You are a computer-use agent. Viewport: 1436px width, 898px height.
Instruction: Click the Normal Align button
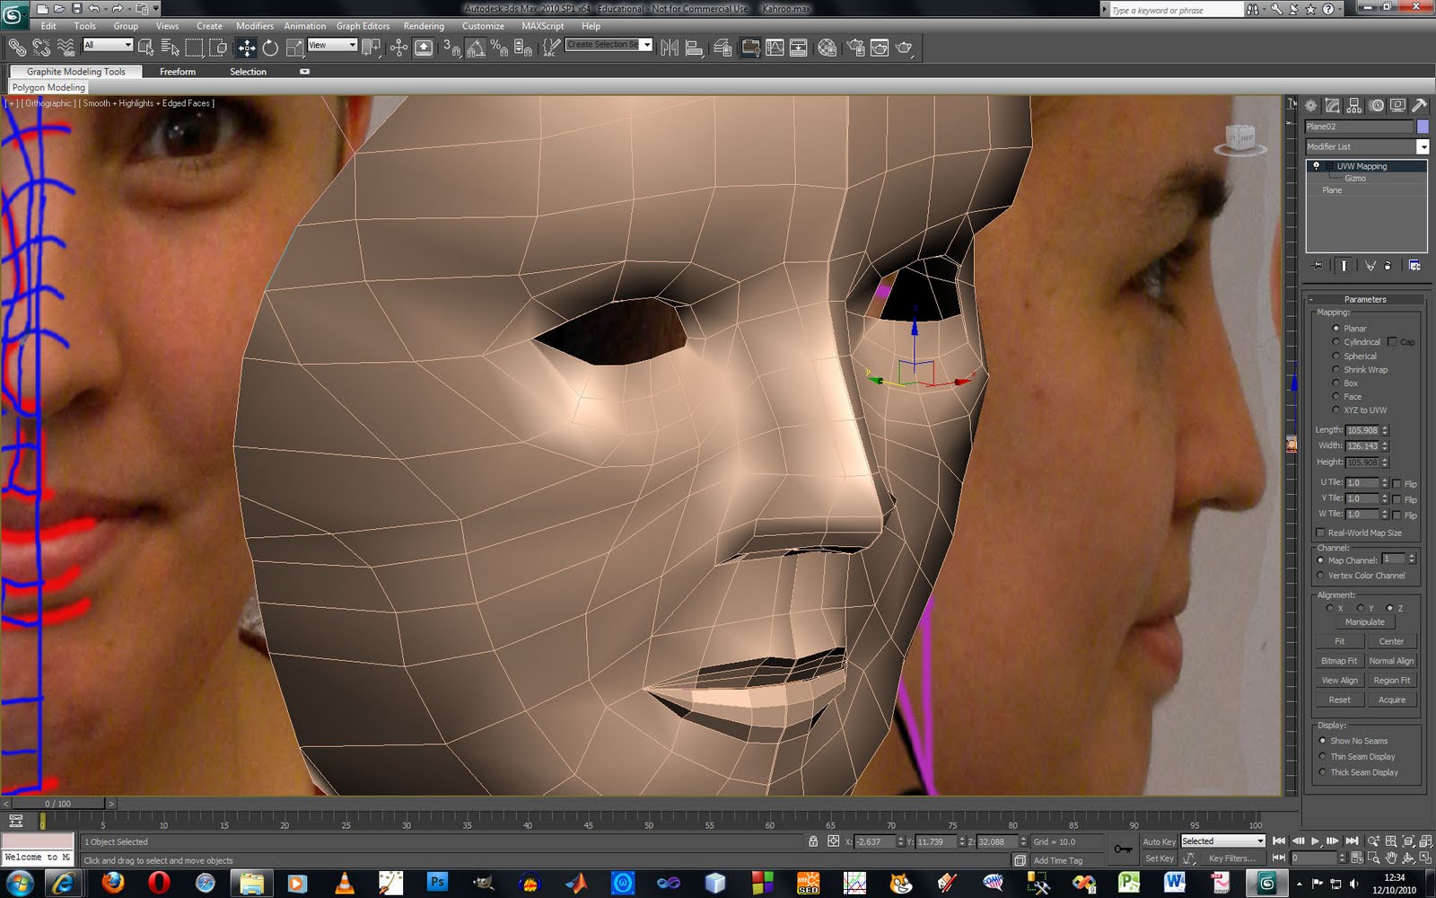[x=1392, y=660]
